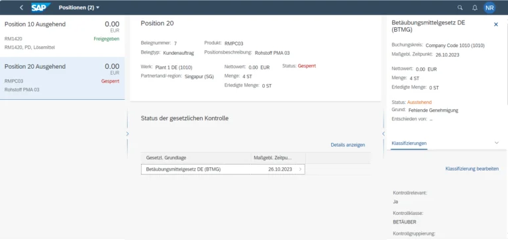Expand the Klassifizierungen tab overflow chevron

[x=497, y=143]
